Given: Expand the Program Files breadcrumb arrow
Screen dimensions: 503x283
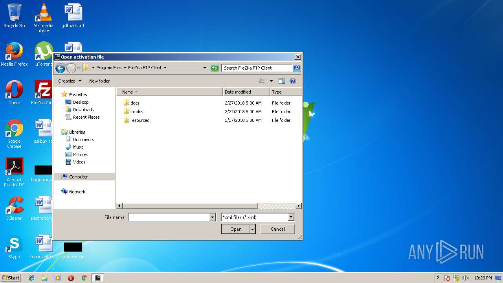Looking at the screenshot, I should (x=125, y=68).
